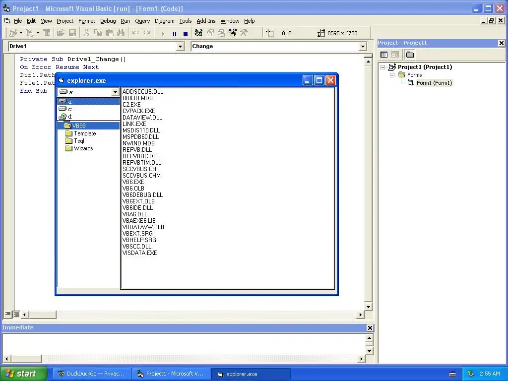This screenshot has height=381, width=508.
Task: Click code window horizontal scroll left arrow
Action: (24, 314)
